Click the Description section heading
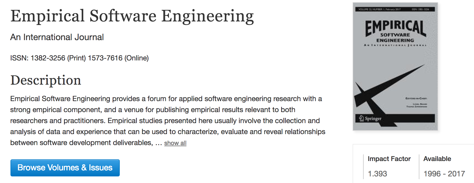This screenshot has width=474, height=183. point(46,80)
